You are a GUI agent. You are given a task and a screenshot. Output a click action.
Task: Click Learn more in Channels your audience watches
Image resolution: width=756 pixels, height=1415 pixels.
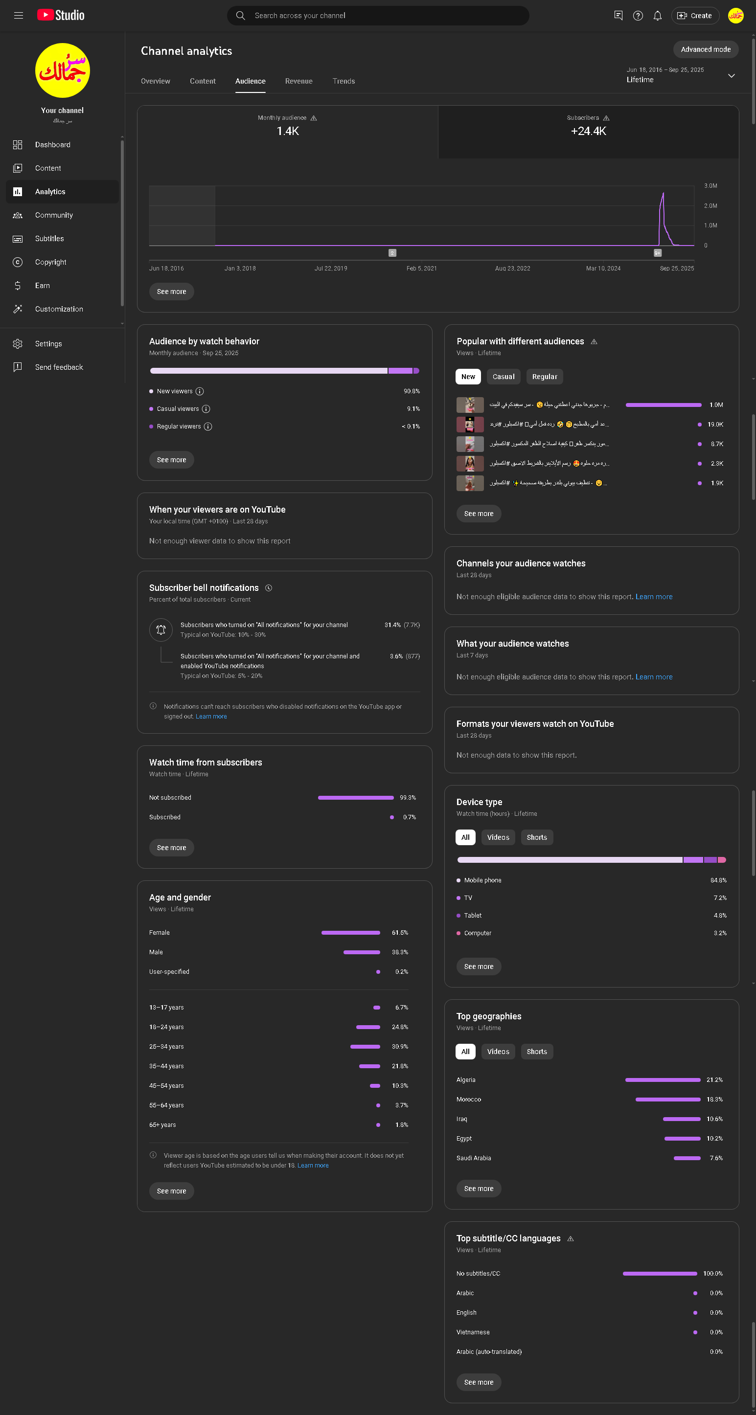654,597
